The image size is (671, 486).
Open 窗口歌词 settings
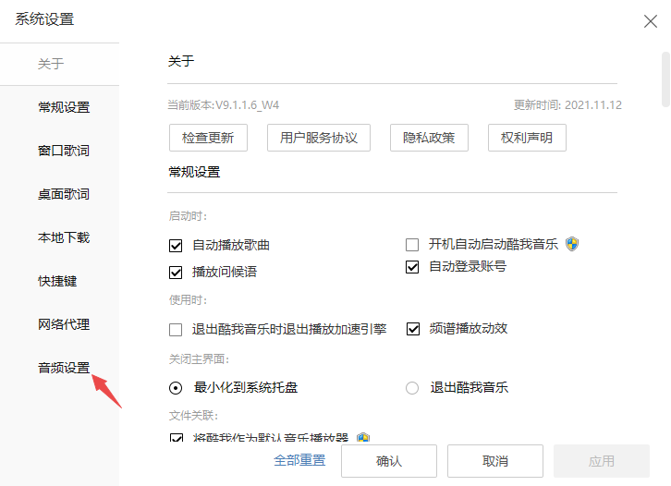(64, 151)
